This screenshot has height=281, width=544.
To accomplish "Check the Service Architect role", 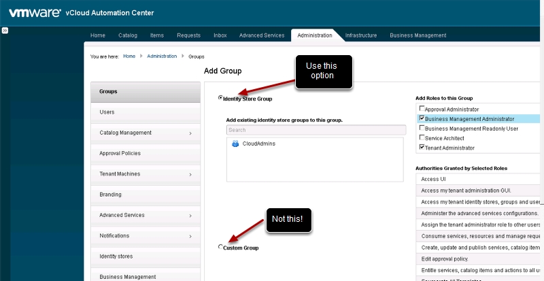I will pos(422,137).
